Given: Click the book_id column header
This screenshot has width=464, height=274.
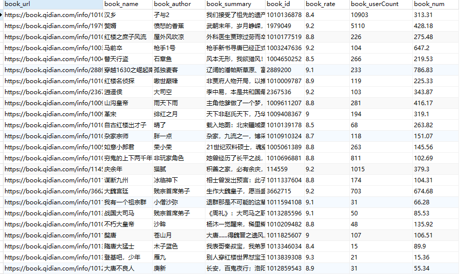Looking at the screenshot, I should (x=285, y=4).
